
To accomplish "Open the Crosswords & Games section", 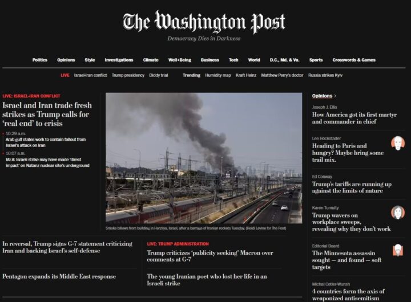I will coord(354,60).
